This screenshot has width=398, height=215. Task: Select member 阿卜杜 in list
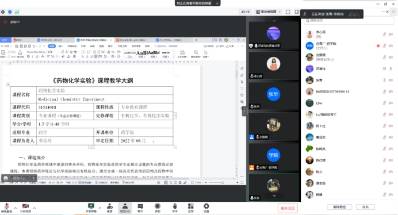(x=349, y=126)
